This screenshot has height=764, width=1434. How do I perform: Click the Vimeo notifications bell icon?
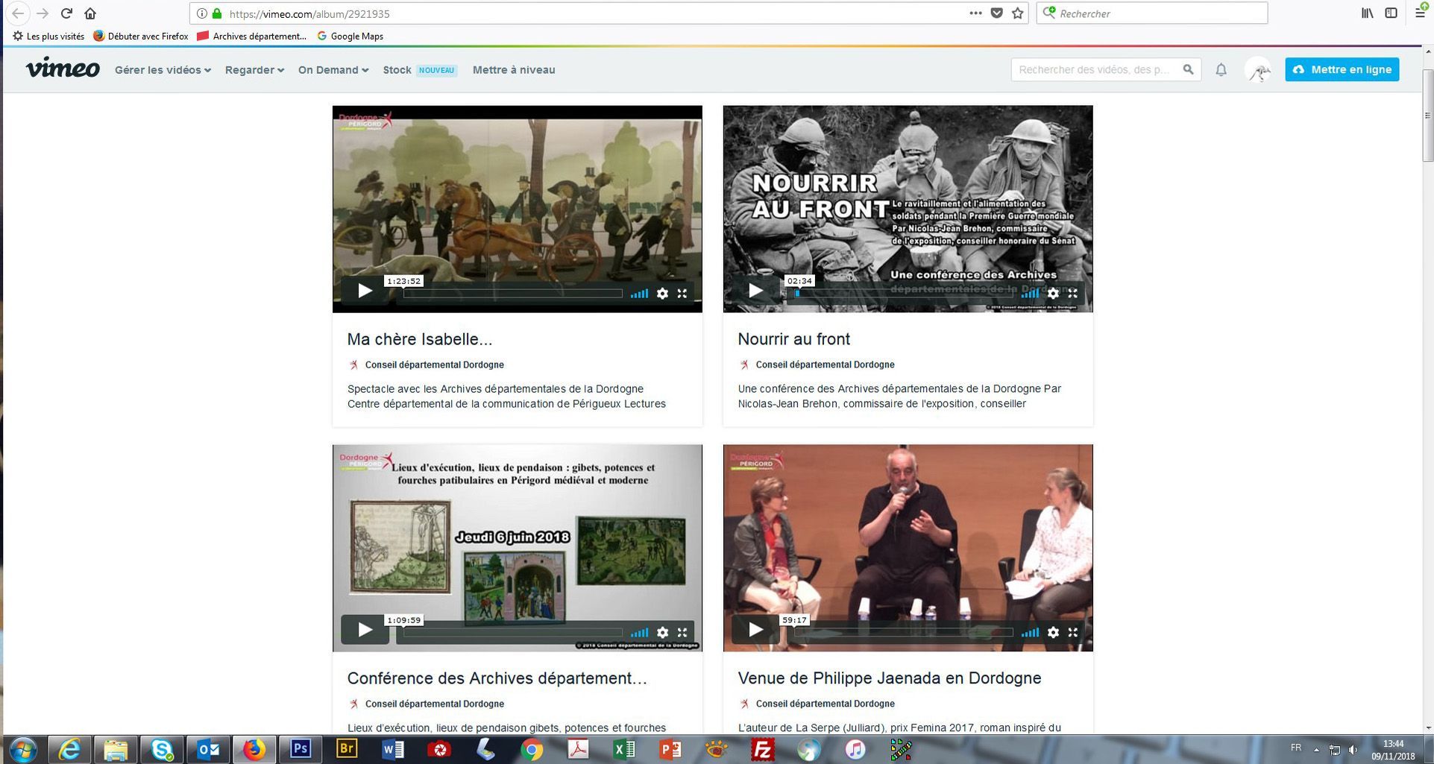[1221, 70]
